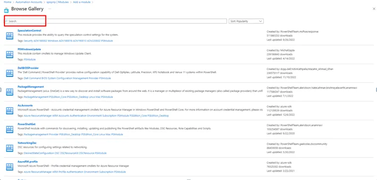Click the Accounts tag under Az.Accounts
The width and height of the screenshot is (377, 180).
coord(64,116)
